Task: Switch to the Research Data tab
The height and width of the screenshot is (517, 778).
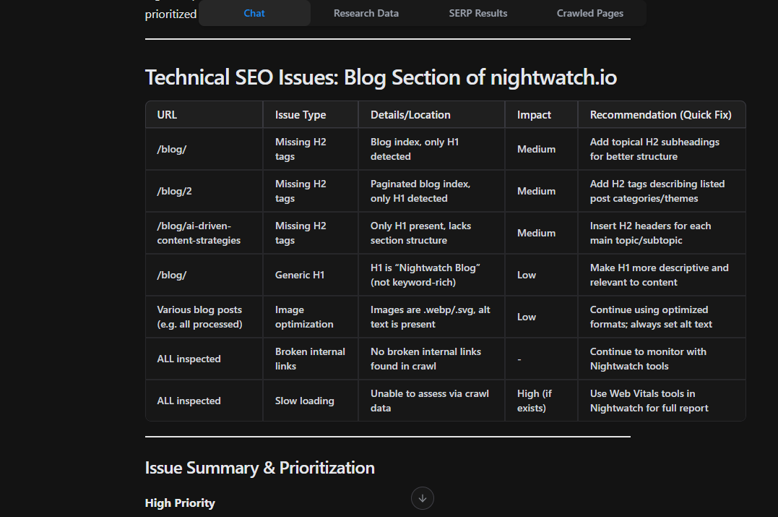Action: pos(366,12)
